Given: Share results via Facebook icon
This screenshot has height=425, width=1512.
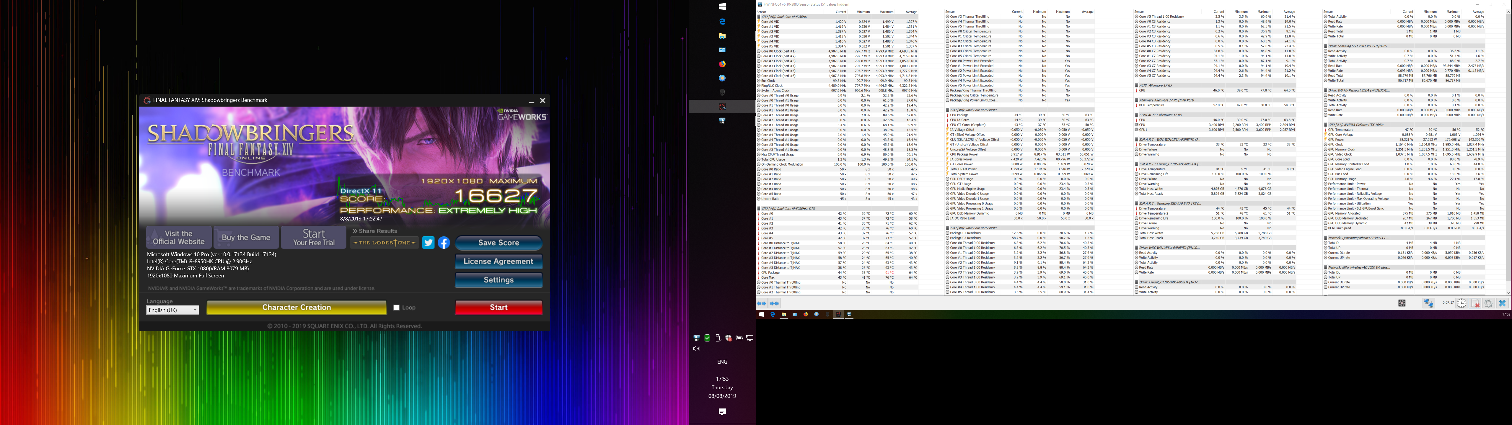Looking at the screenshot, I should [444, 242].
